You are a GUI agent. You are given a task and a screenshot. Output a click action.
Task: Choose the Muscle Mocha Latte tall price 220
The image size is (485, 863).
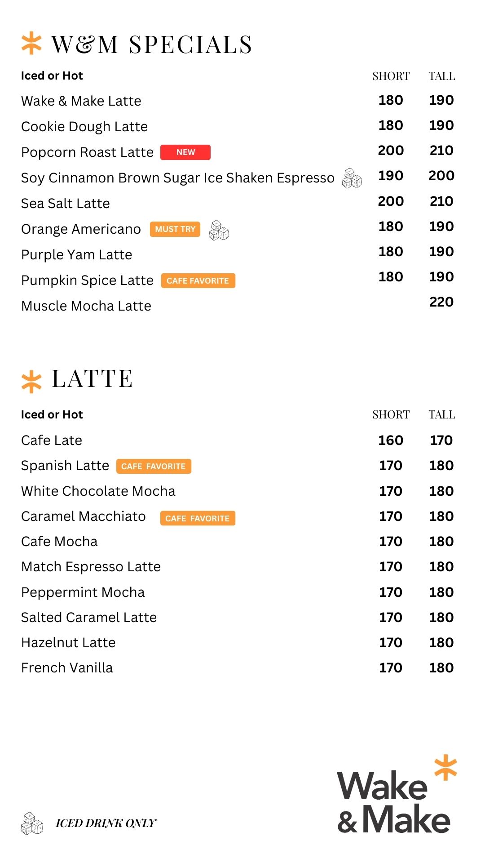tap(441, 302)
